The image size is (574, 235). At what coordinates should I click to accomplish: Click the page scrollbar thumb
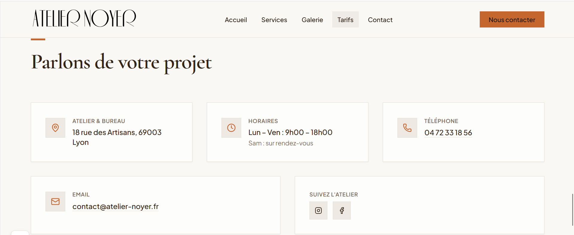point(573,210)
